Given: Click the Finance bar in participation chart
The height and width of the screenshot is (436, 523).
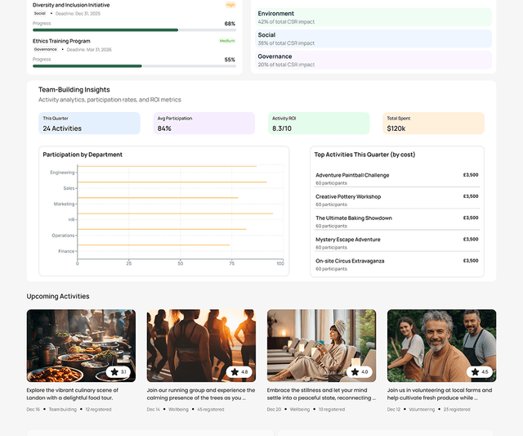Looking at the screenshot, I should tap(154, 245).
